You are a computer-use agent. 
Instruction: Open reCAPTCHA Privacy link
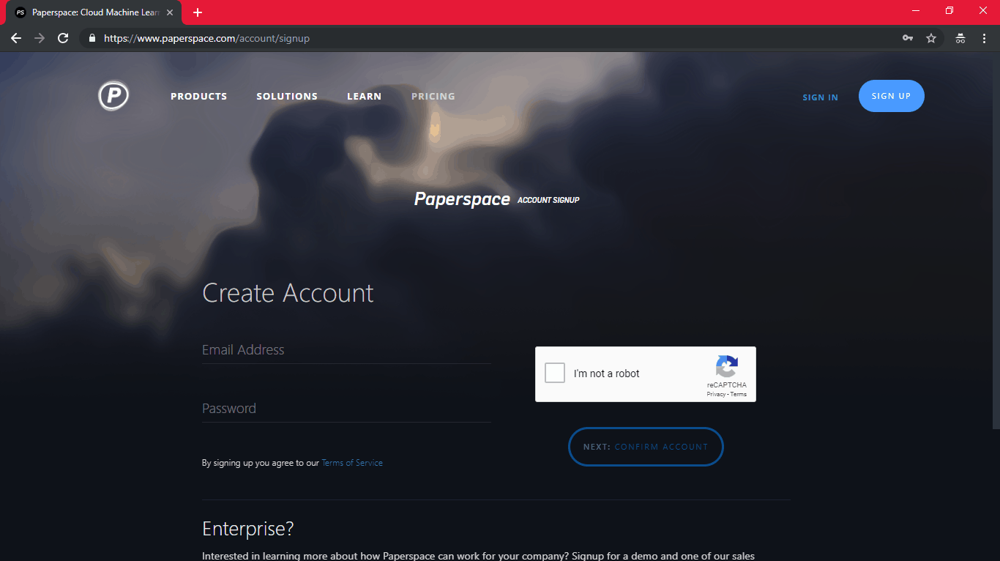coord(716,394)
